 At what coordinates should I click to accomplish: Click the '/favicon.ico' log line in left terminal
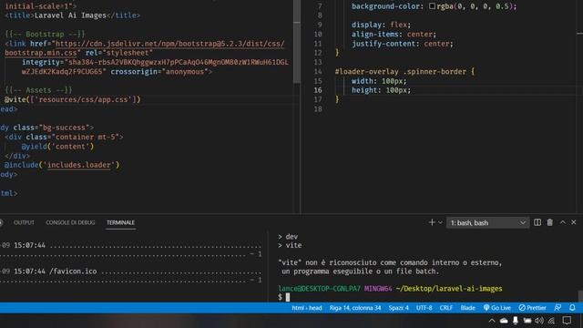(74, 272)
